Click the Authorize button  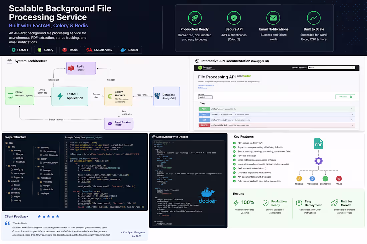(345, 97)
